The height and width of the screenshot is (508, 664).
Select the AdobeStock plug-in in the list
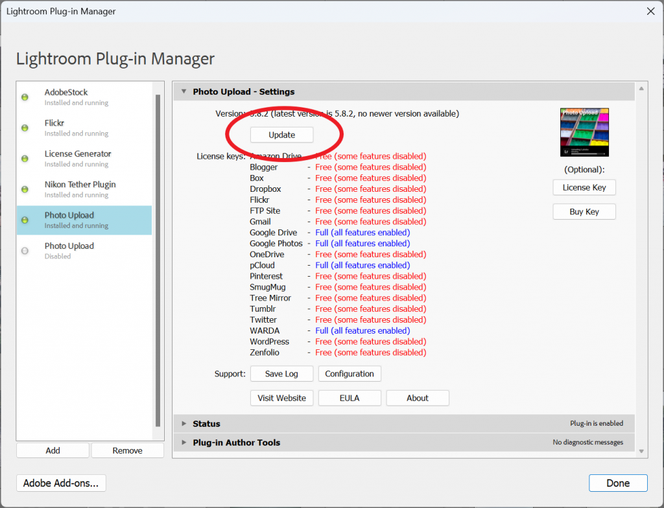click(x=84, y=97)
